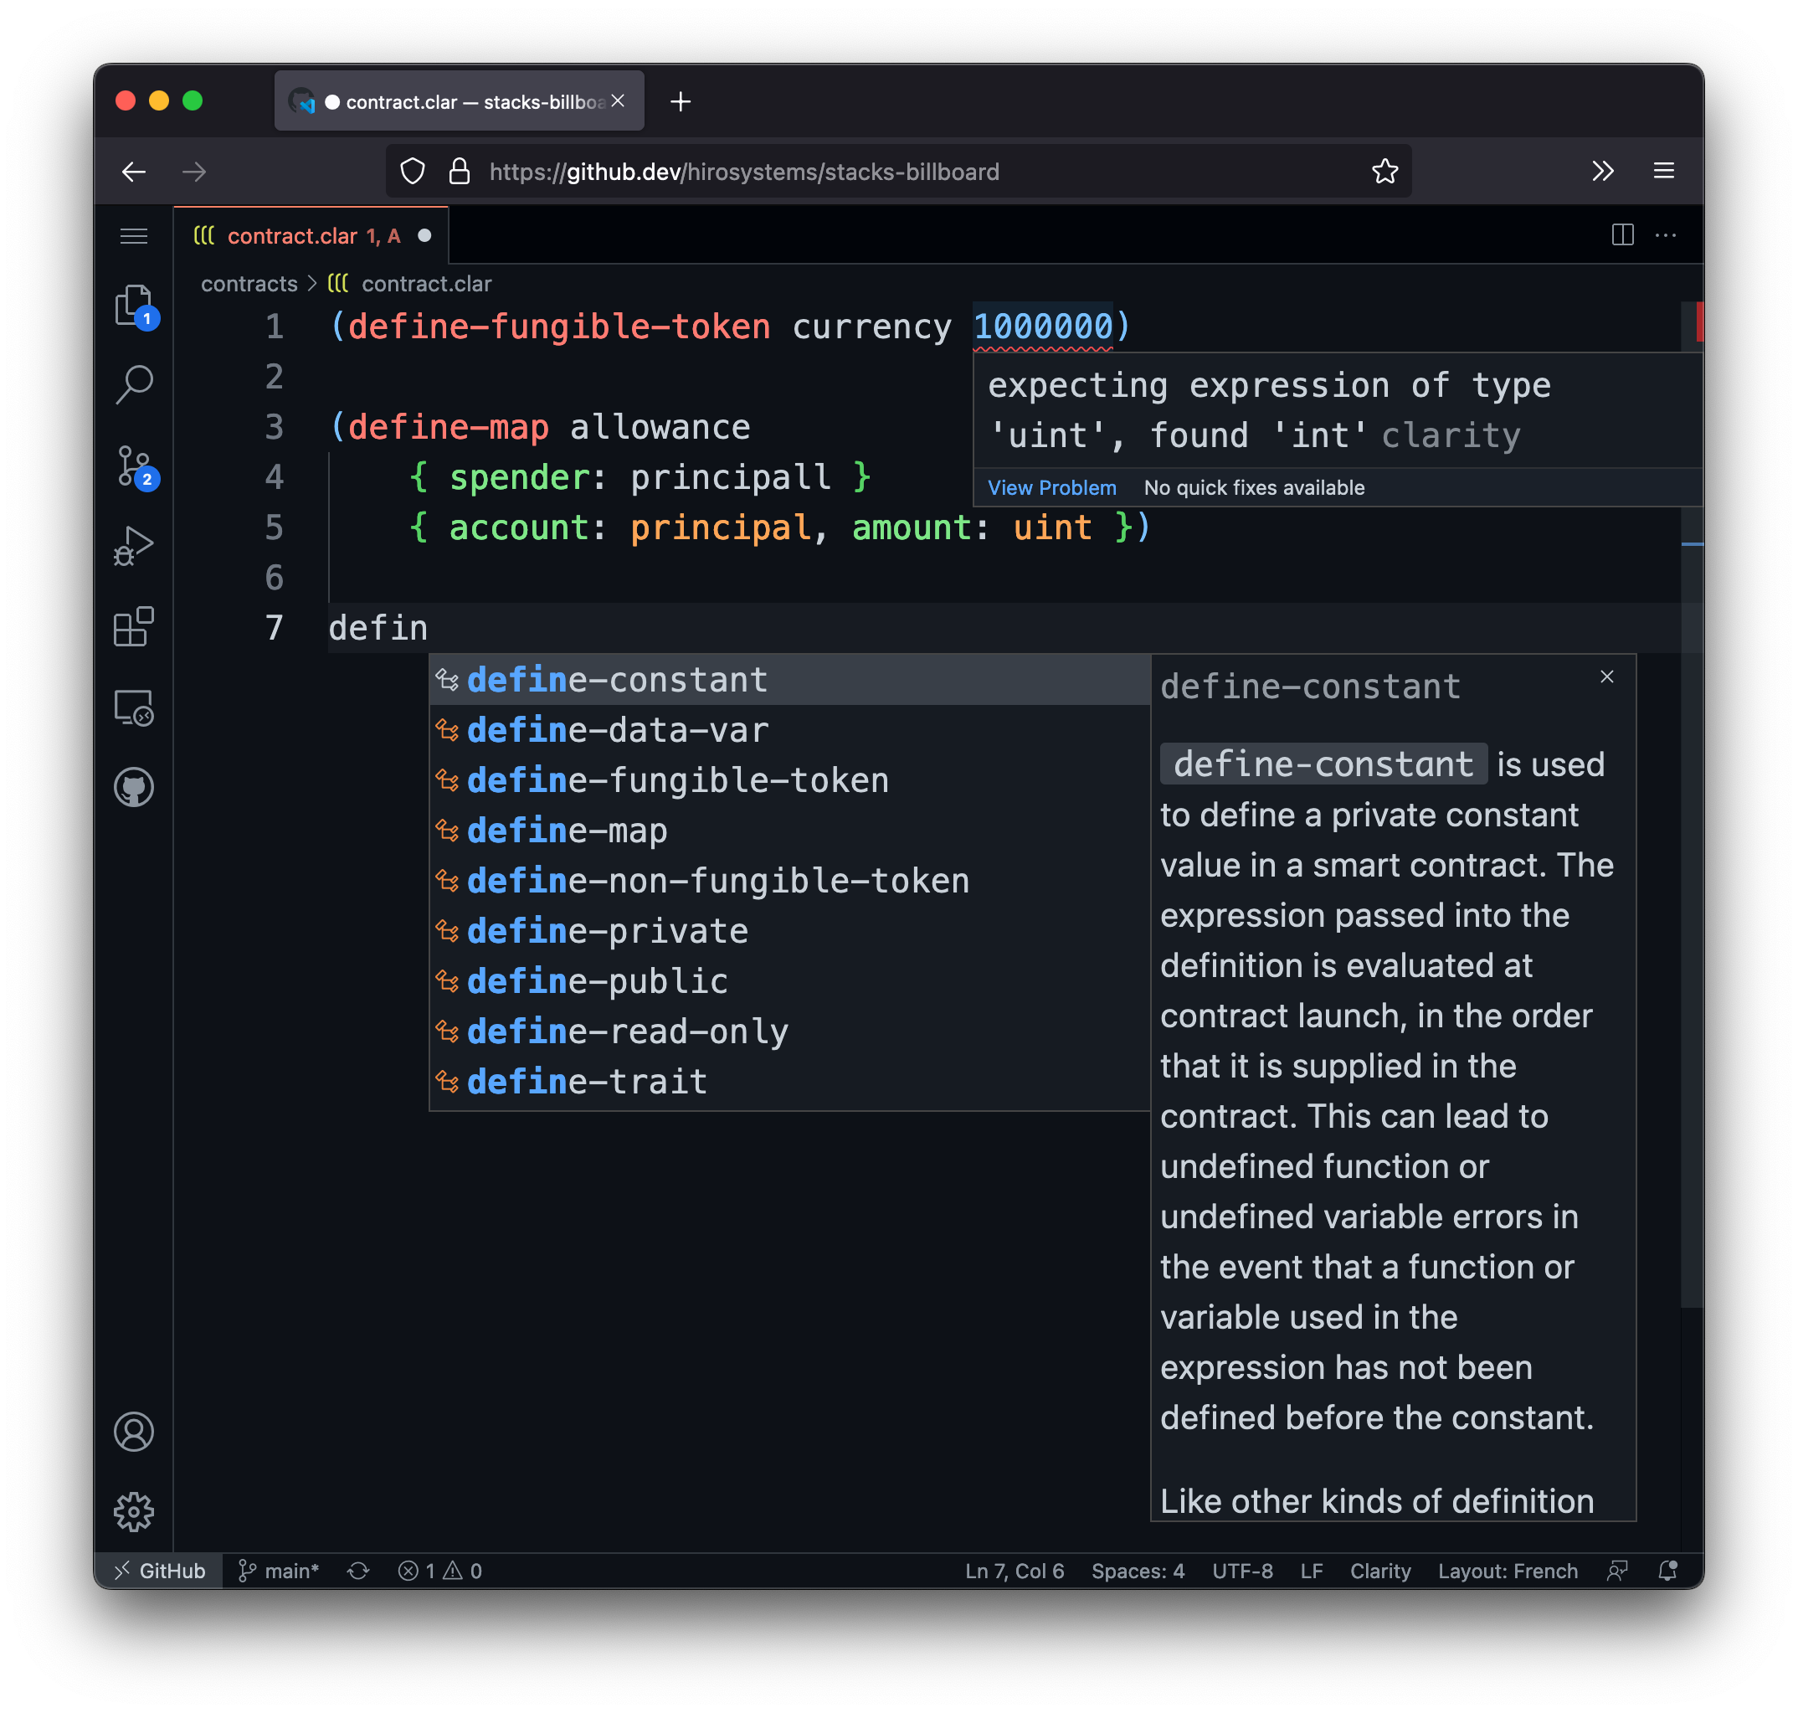This screenshot has width=1798, height=1713.
Task: Expand the browser overflow chevrons menu
Action: pyautogui.click(x=1603, y=172)
